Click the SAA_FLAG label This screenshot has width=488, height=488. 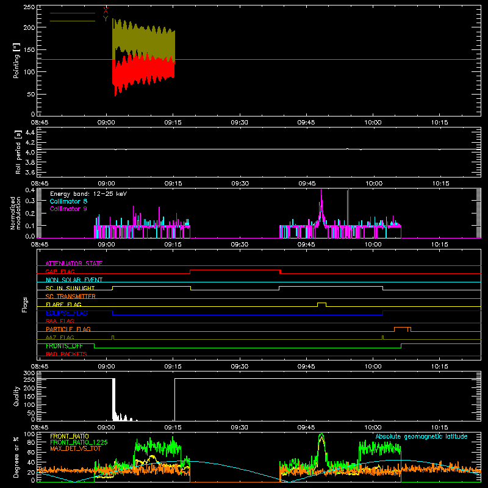click(60, 321)
